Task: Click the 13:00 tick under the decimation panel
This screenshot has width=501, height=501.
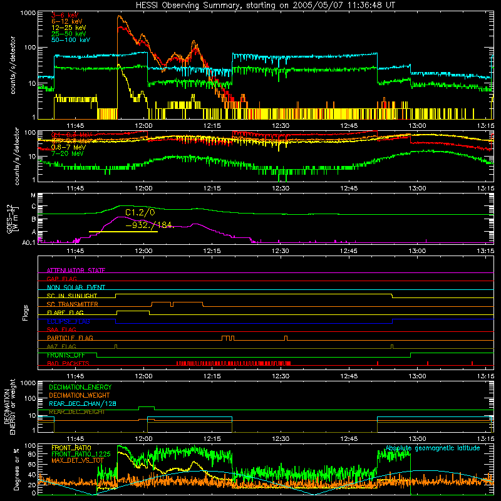Action: coord(417,439)
